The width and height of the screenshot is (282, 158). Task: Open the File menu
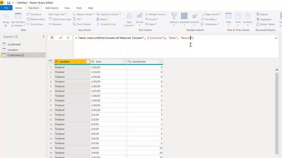pos(6,8)
